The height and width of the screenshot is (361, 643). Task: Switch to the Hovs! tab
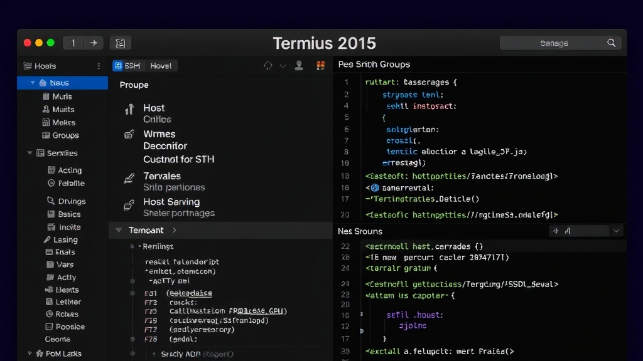[161, 65]
